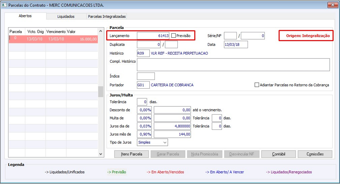
Task: Click the Liquidados/Renegociados legend entry
Action: (289, 172)
